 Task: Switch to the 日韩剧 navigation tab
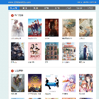(46, 8)
